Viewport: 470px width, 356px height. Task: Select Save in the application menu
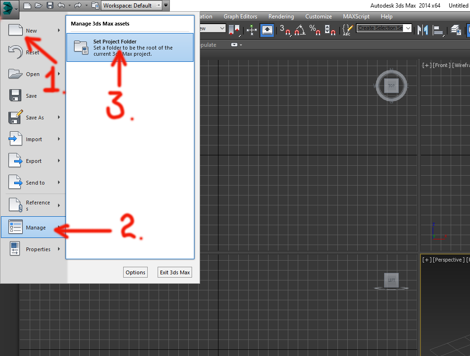click(x=34, y=96)
